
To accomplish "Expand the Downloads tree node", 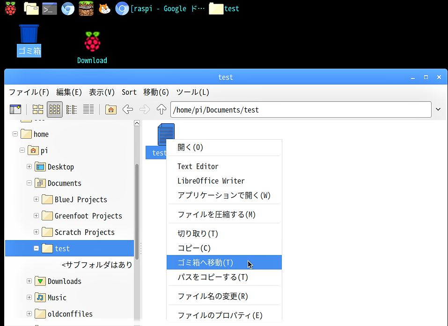I will (29, 281).
